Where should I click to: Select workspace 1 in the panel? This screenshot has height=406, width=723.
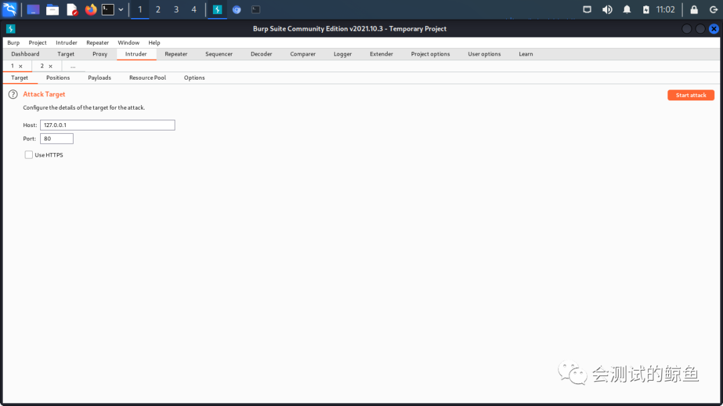[140, 9]
